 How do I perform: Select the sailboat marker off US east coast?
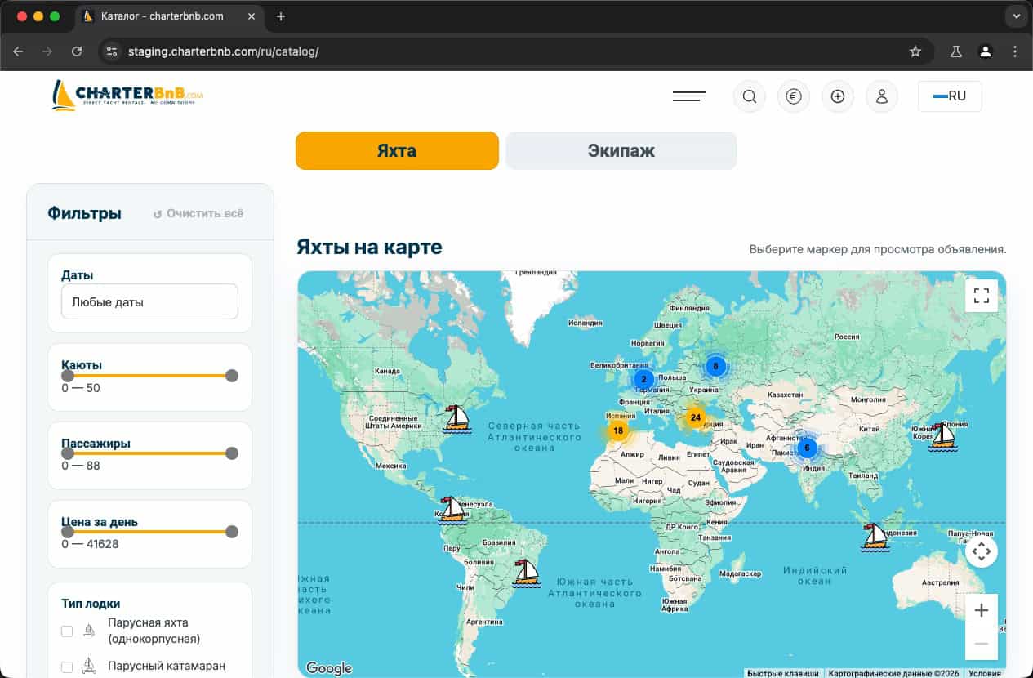pyautogui.click(x=456, y=418)
